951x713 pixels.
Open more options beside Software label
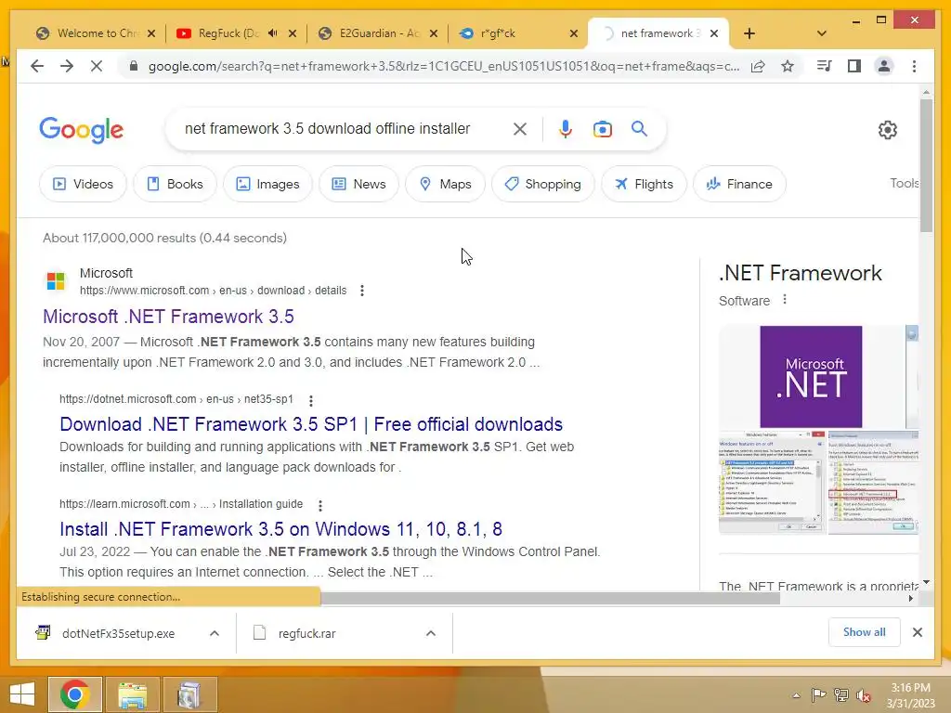[x=785, y=300]
